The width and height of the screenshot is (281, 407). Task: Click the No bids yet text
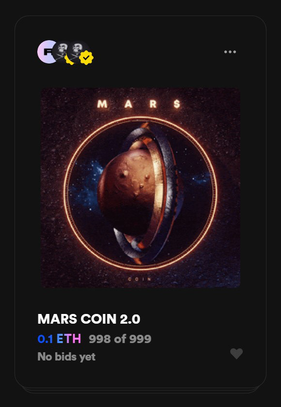[x=66, y=357]
